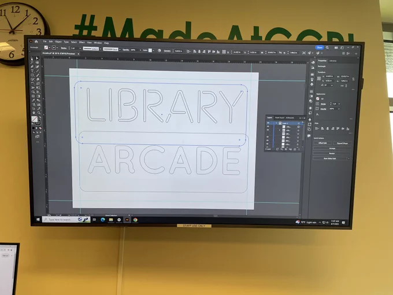393x295 pixels.
Task: Toggle visibility of fifth sublayer in Layers panel
Action: [x=268, y=141]
